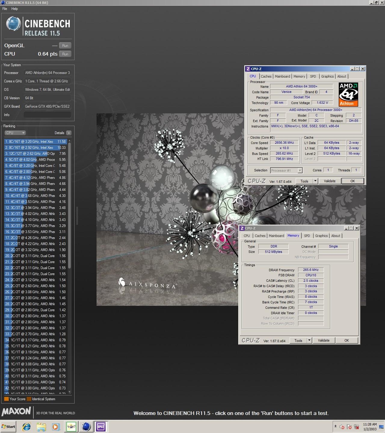Click Tools button in lower CPU-Z window

[x=298, y=340]
